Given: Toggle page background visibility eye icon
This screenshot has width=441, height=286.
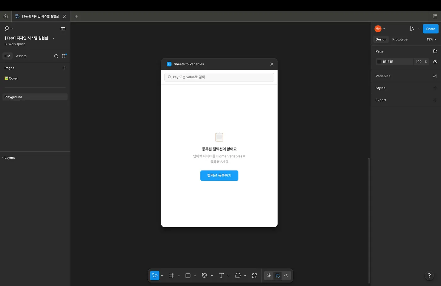Looking at the screenshot, I should pos(435,62).
